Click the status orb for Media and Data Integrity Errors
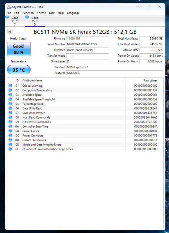Image resolution: width=169 pixels, height=233 pixels. click(10, 145)
